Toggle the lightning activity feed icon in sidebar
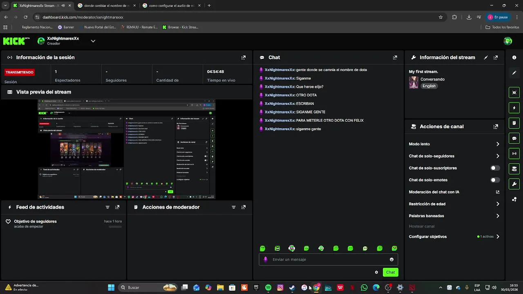This screenshot has height=294, width=523. point(514,108)
